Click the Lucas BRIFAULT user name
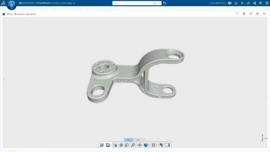This screenshot has height=152, width=270. pyautogui.click(x=218, y=3)
